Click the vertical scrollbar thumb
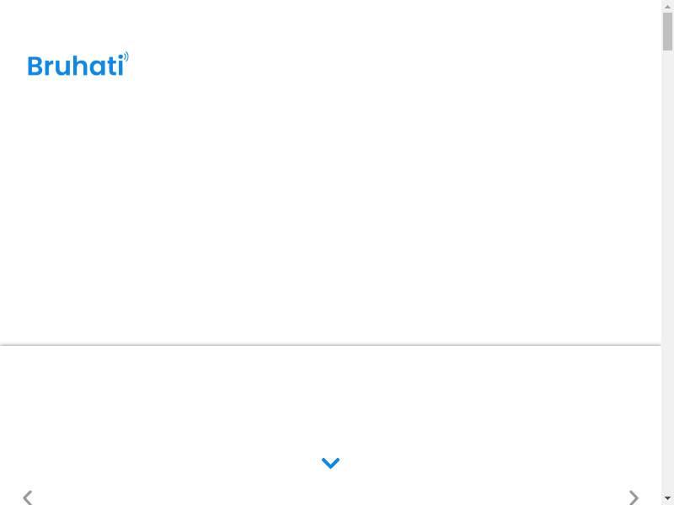 tap(667, 32)
